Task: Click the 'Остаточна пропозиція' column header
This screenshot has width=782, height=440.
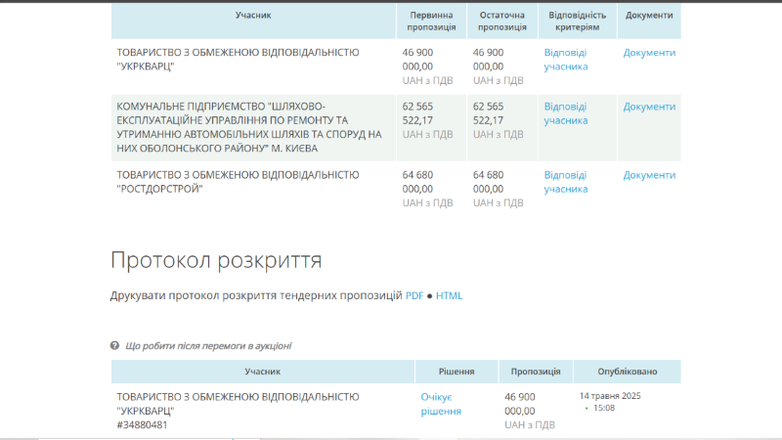Action: (502, 21)
